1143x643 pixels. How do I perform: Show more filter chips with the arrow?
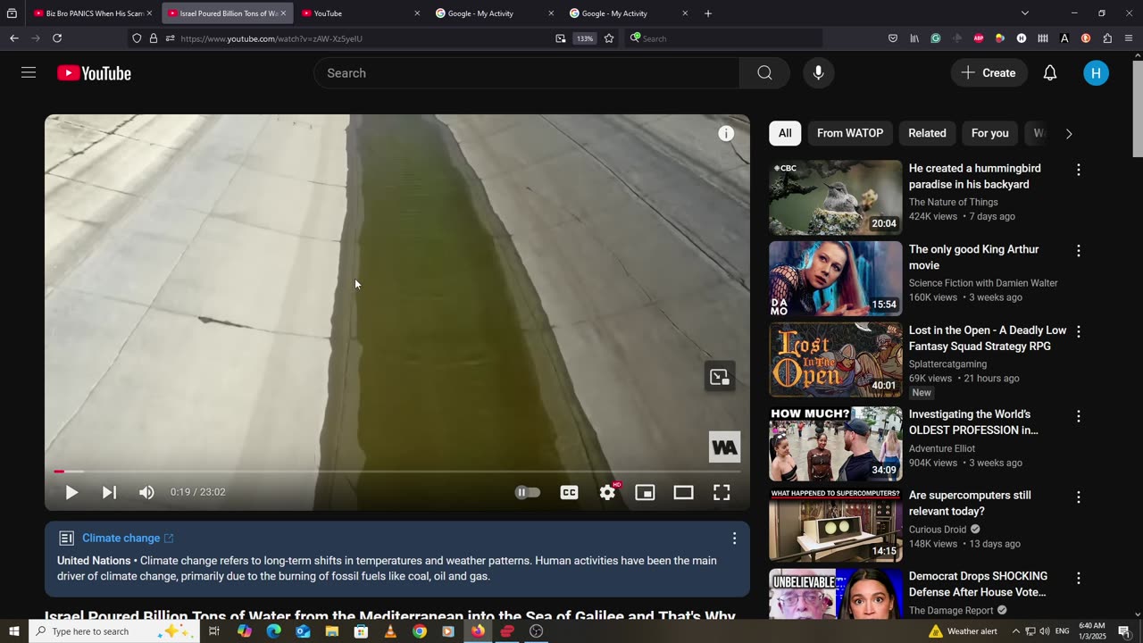click(x=1069, y=134)
